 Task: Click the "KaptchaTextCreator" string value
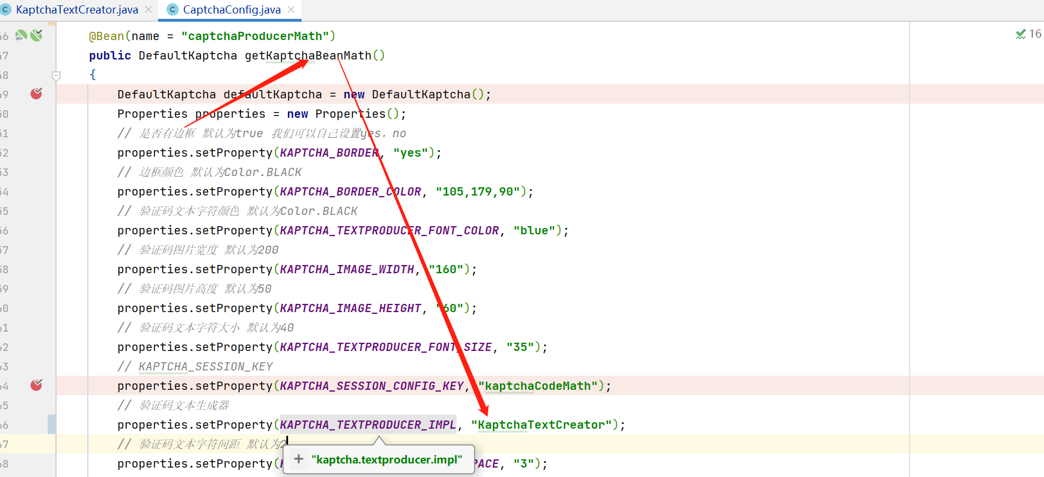(541, 425)
